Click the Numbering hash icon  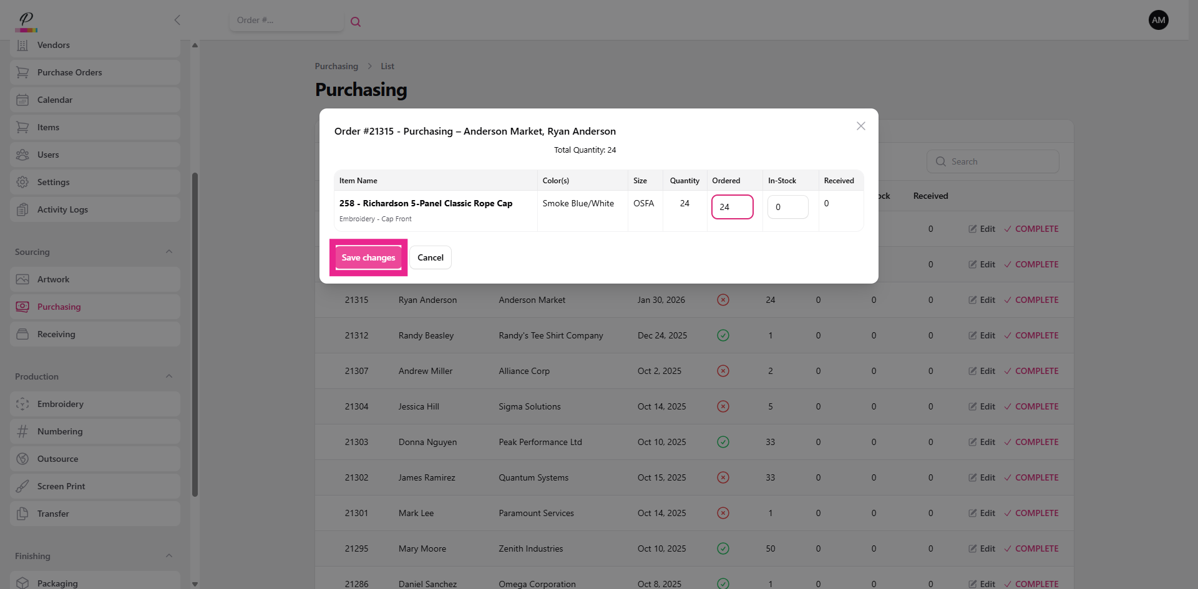pos(22,431)
